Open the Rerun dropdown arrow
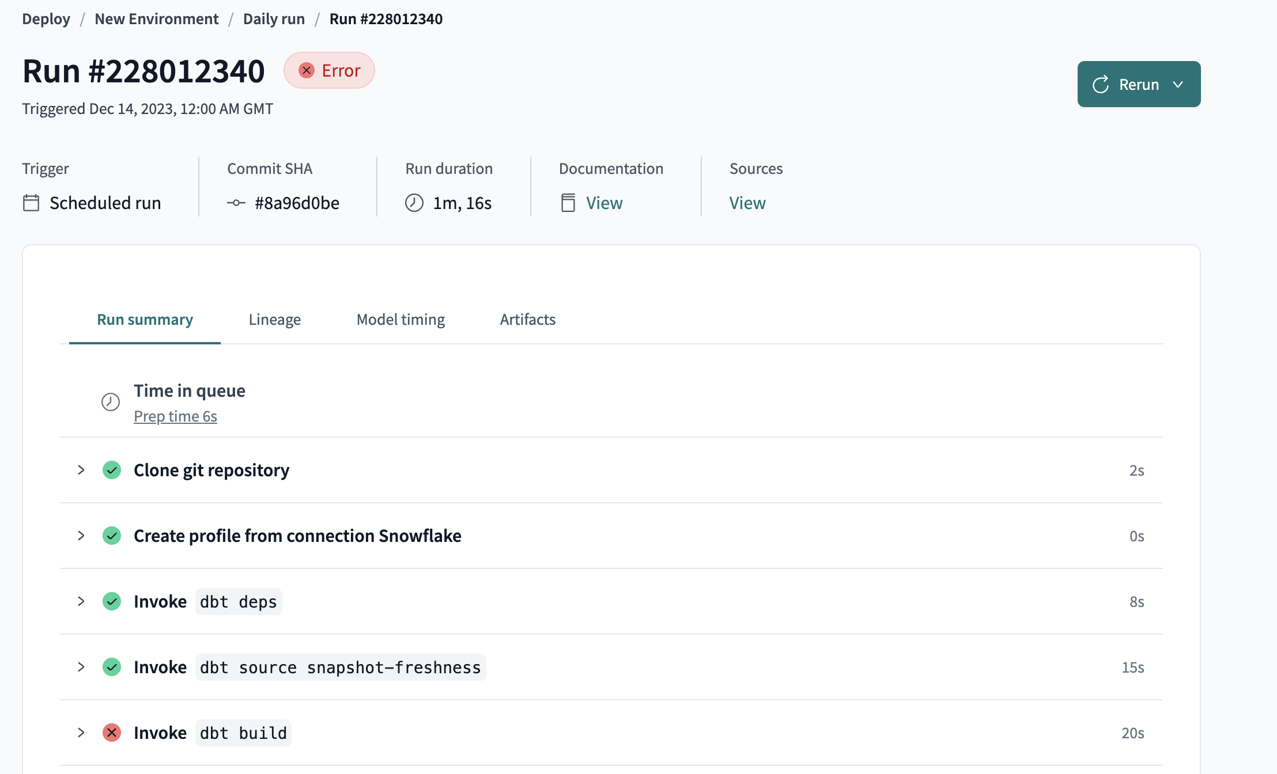The height and width of the screenshot is (774, 1277). click(x=1180, y=84)
